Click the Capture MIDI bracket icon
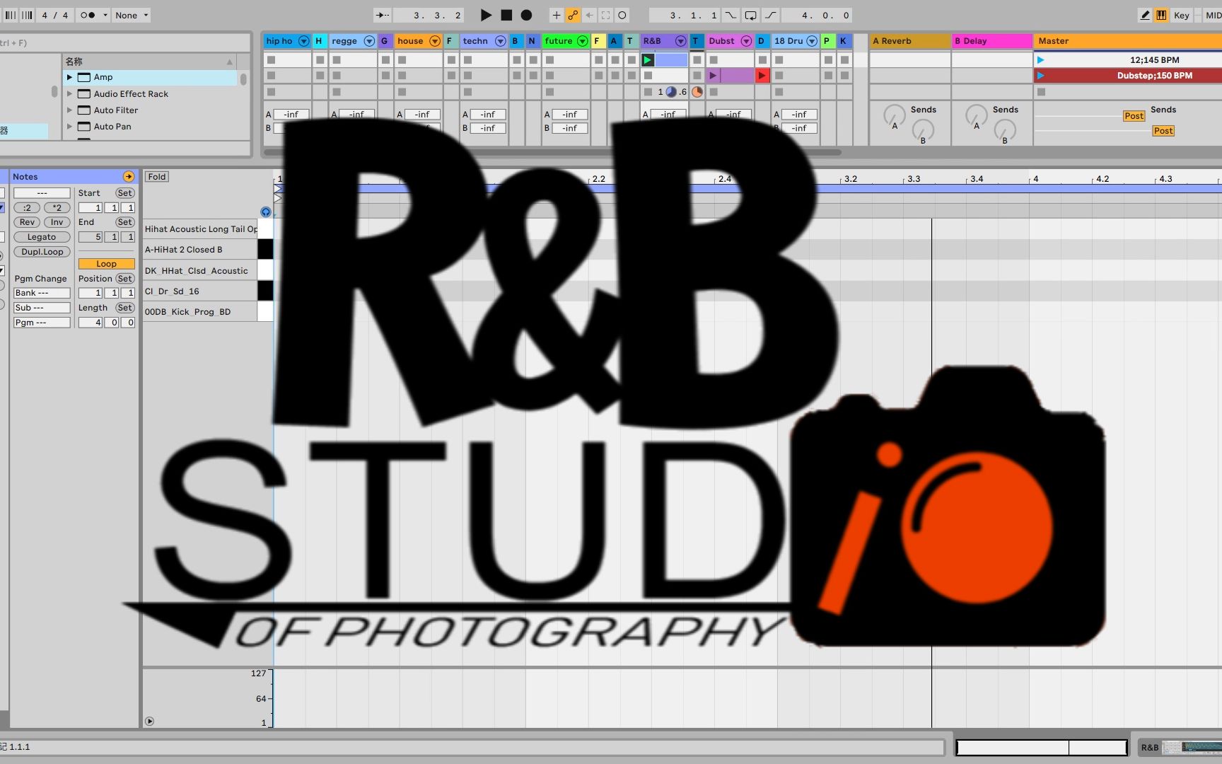 (x=606, y=15)
